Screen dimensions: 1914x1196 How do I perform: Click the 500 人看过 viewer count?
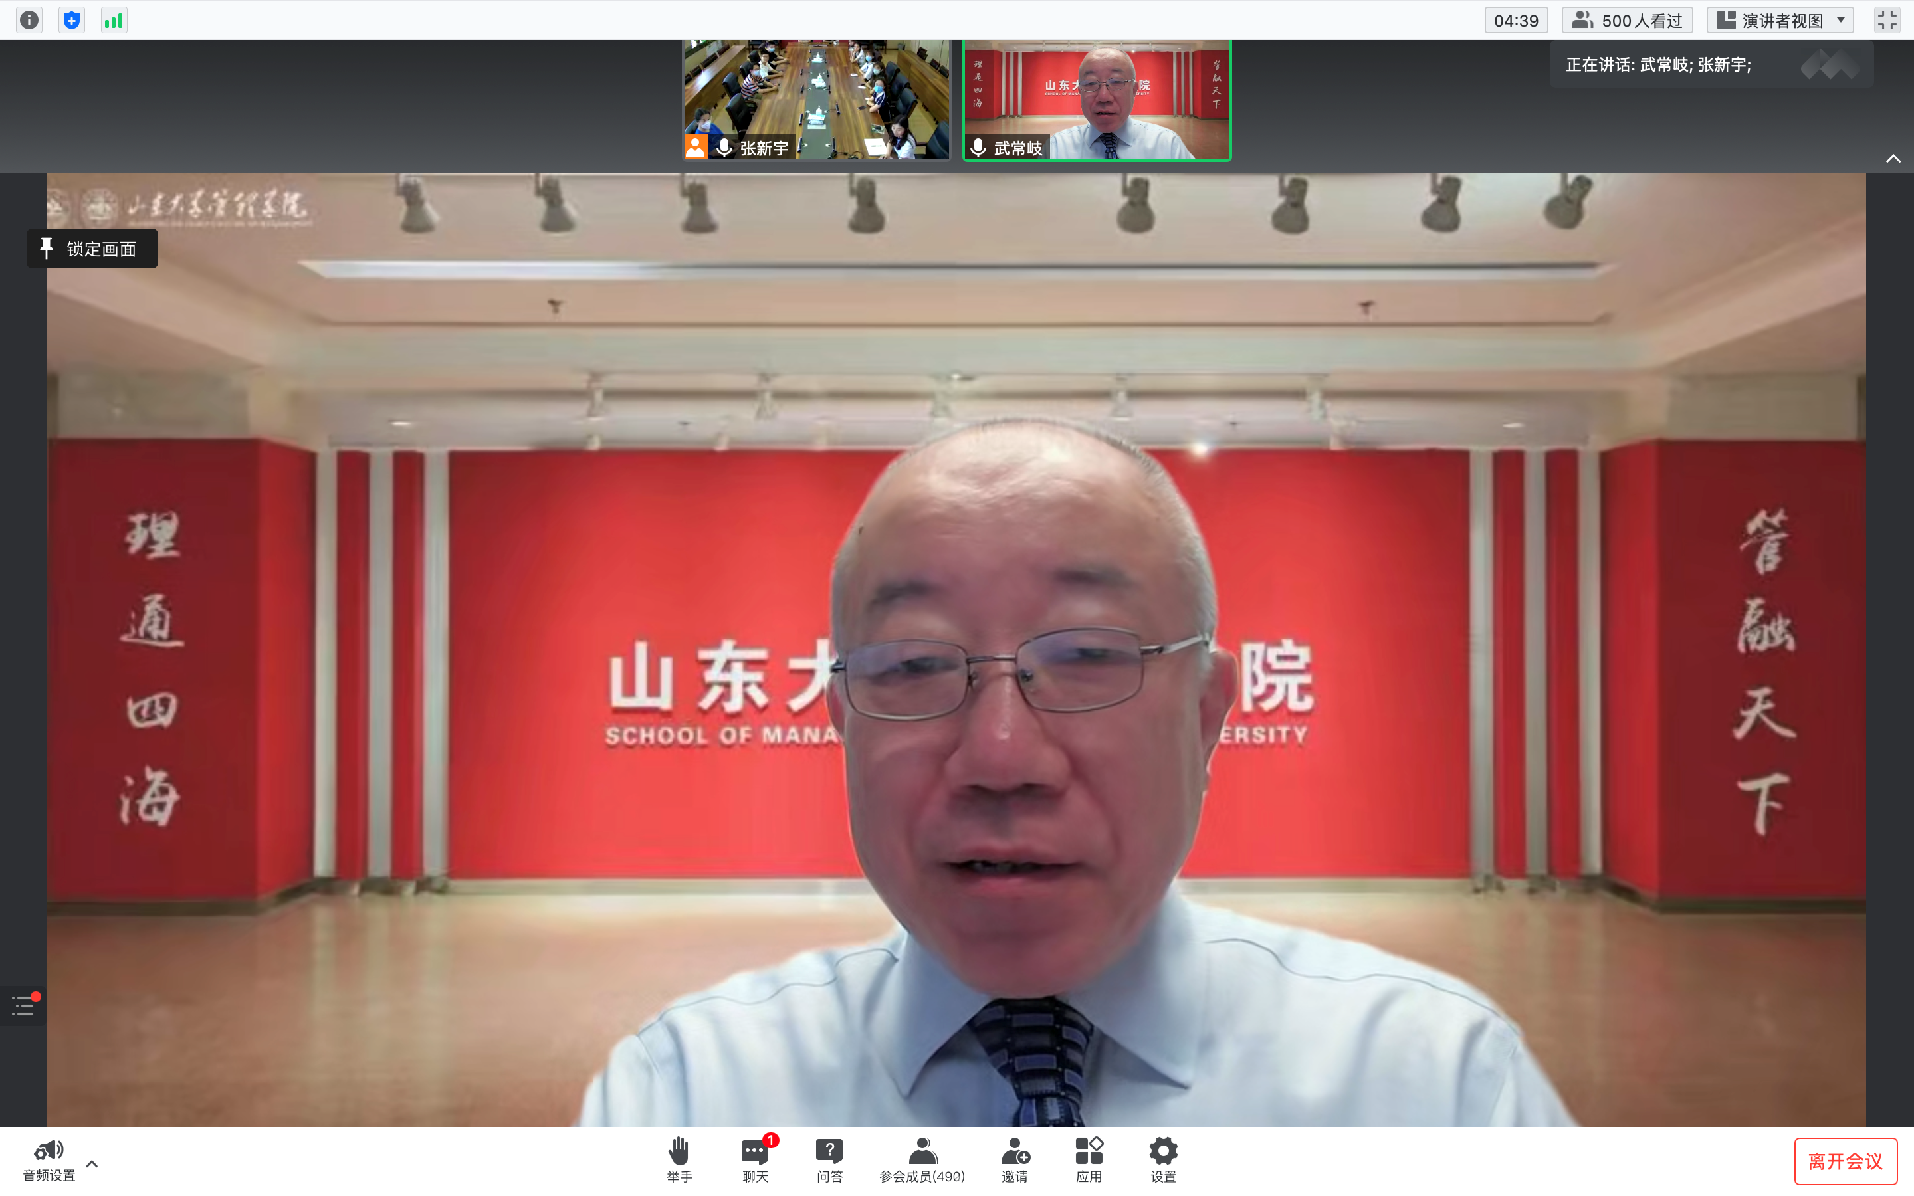[x=1627, y=20]
